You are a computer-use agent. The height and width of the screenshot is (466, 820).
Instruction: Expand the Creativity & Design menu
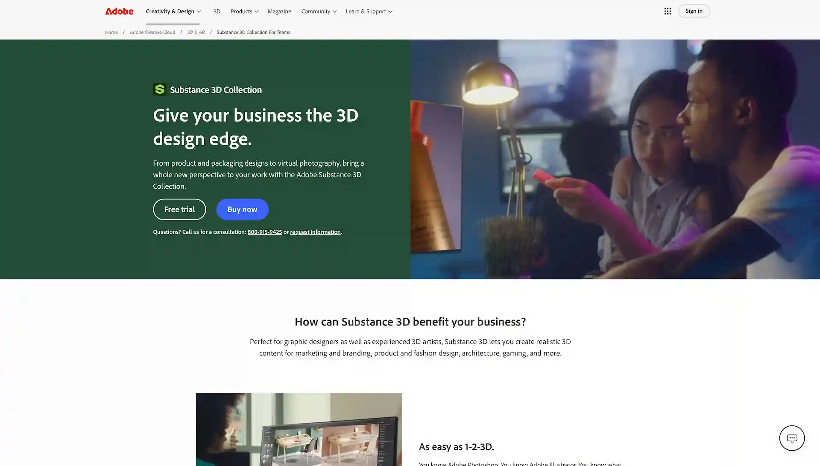(x=173, y=11)
